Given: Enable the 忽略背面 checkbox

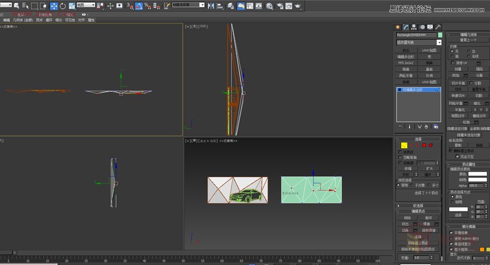Looking at the screenshot, I should click(x=401, y=157).
